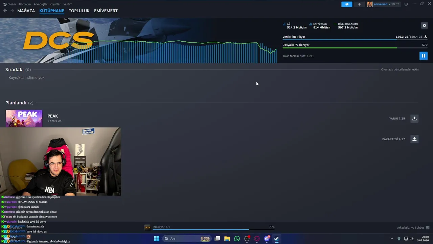
Task: Open the notifications bell
Action: pyautogui.click(x=359, y=4)
